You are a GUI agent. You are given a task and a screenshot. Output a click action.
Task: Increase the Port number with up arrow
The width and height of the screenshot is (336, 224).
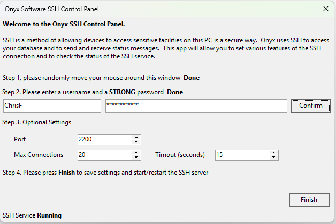pos(137,137)
